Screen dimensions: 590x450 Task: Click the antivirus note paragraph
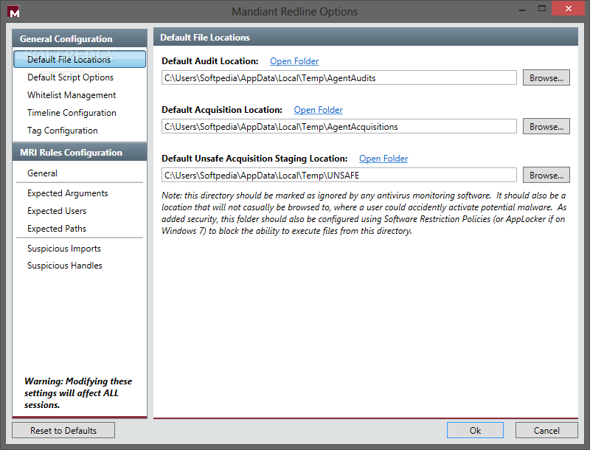point(364,213)
